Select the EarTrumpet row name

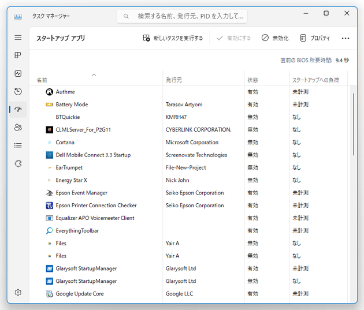(69, 167)
